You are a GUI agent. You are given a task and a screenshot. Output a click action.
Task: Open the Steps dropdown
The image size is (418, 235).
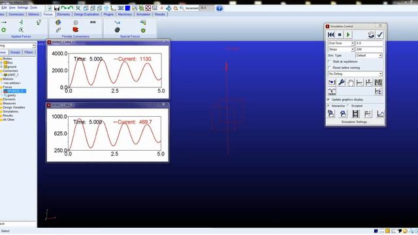[352, 50]
